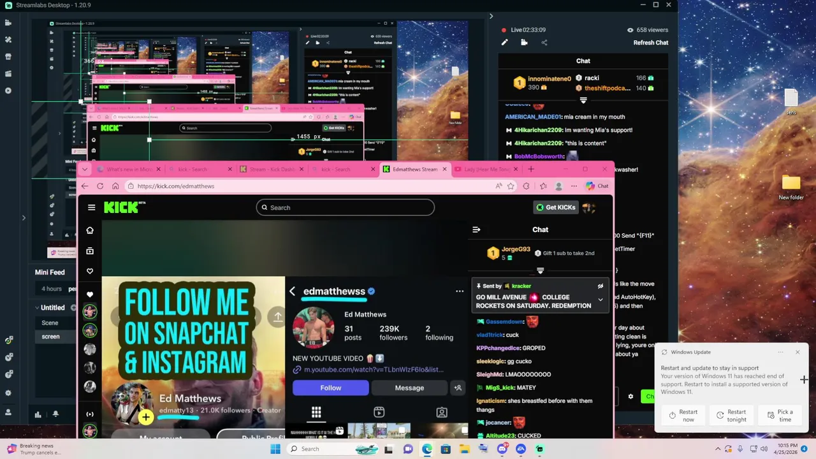Collapse the Streamlabs right chat panel arrow
This screenshot has height=459, width=816.
coord(491,16)
